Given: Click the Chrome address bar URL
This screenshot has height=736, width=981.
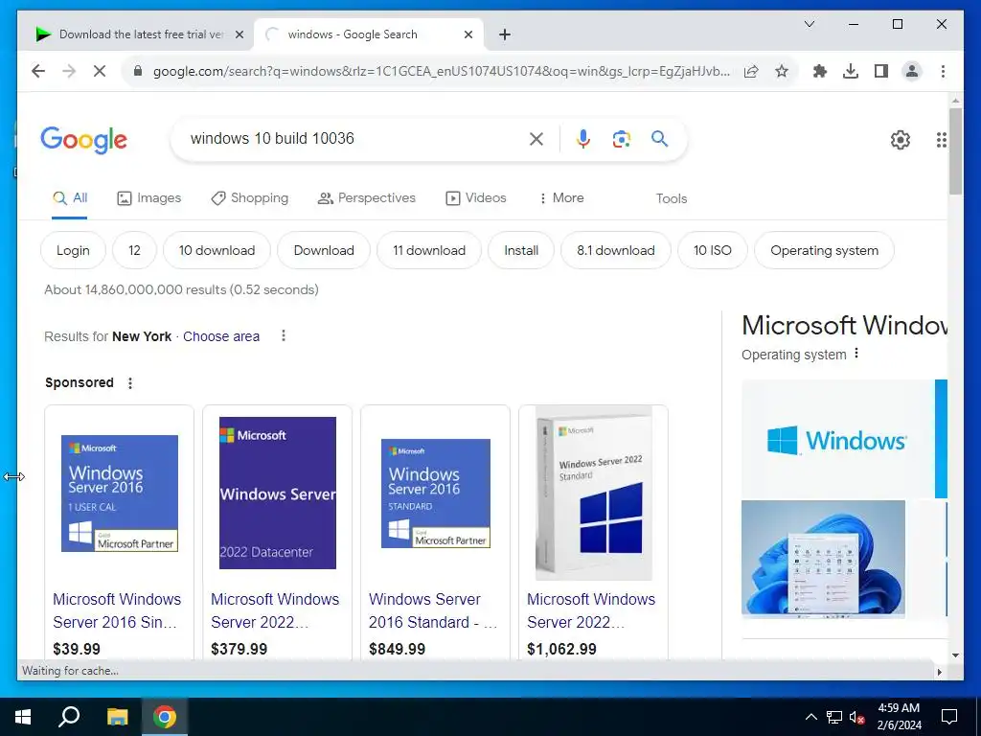Looking at the screenshot, I should pyautogui.click(x=441, y=71).
